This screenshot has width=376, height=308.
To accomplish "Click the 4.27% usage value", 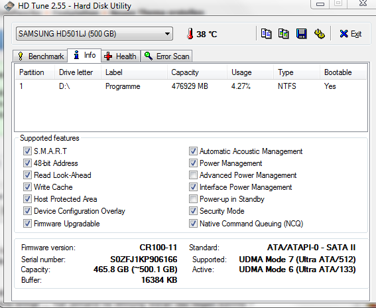I will click(241, 86).
